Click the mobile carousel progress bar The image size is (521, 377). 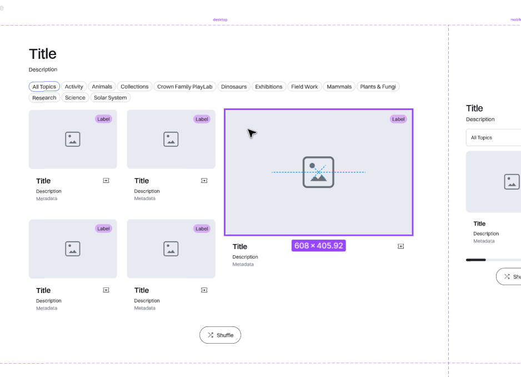tap(493, 260)
